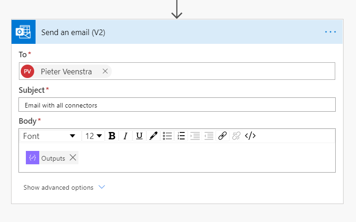
Task: Click the Outlook connector icon
Action: (24, 32)
